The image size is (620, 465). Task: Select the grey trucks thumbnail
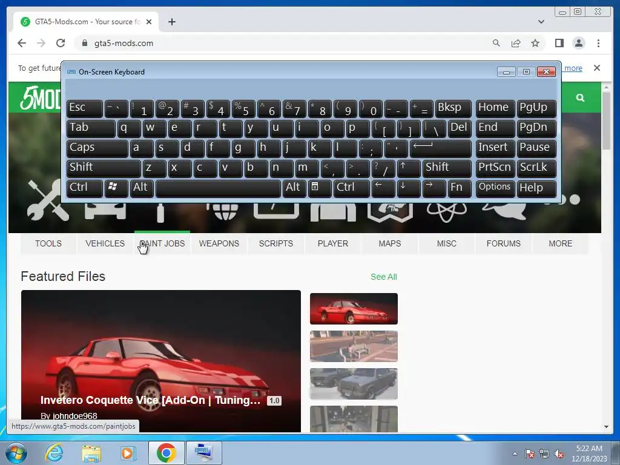pos(354,384)
